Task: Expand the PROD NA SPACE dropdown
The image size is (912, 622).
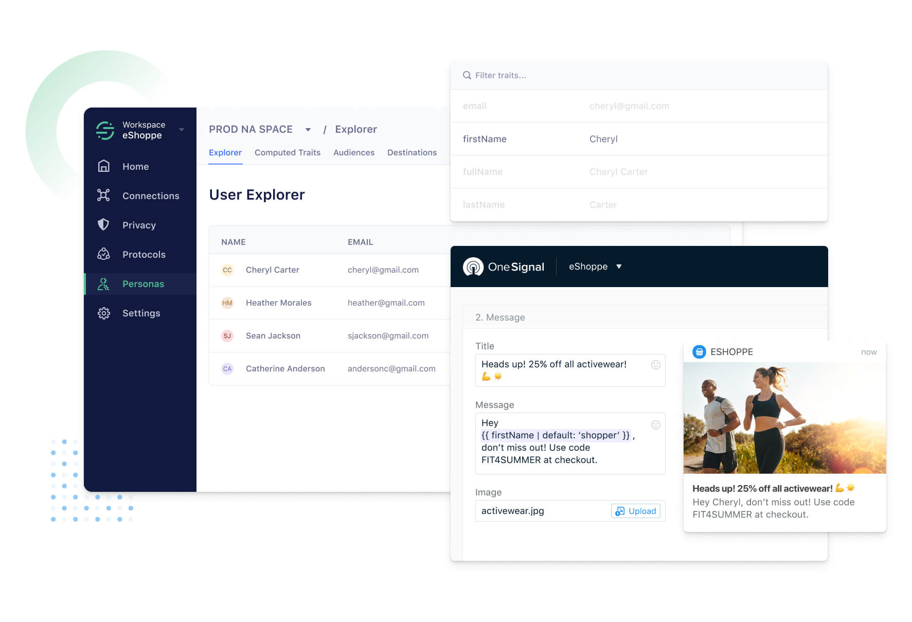Action: pyautogui.click(x=308, y=130)
